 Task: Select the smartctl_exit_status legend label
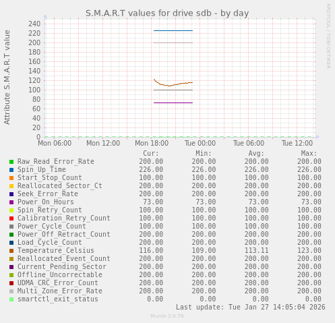[x=58, y=299]
